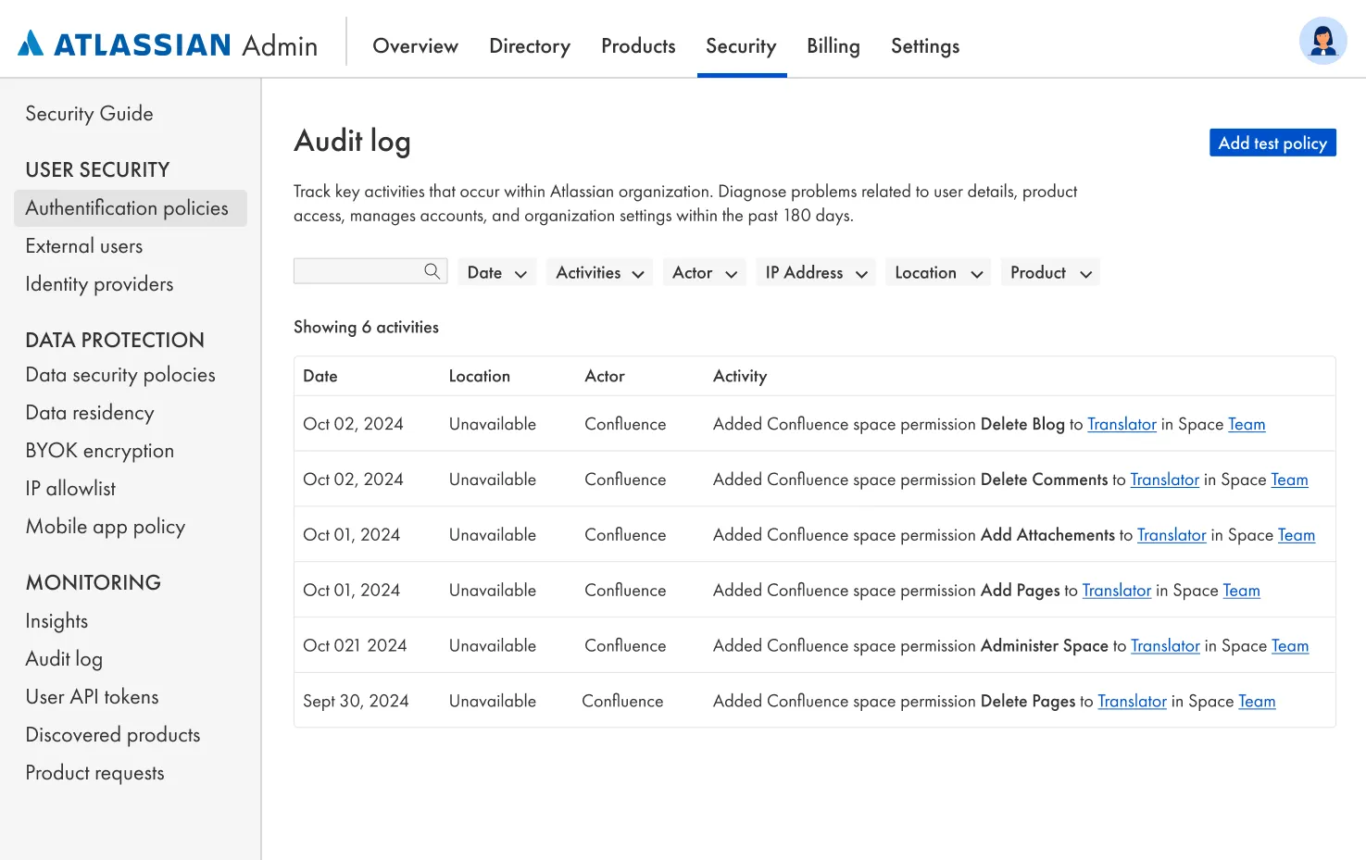The image size is (1366, 860).
Task: Go to IP allowlist in sidebar
Action: pos(70,489)
